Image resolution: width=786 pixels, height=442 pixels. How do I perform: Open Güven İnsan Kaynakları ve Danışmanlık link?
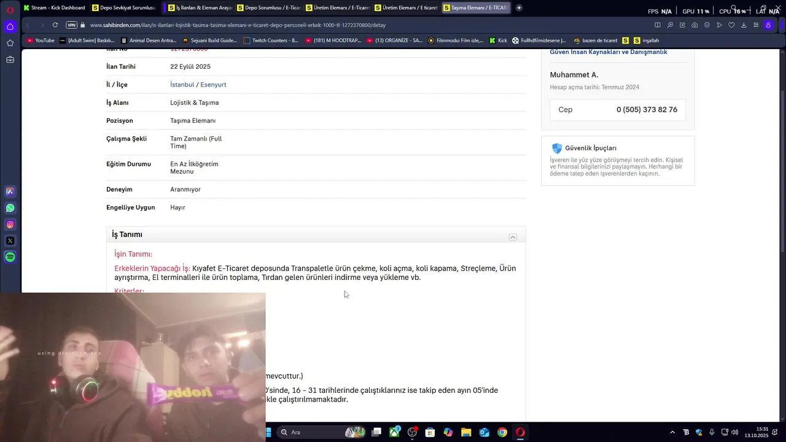609,52
